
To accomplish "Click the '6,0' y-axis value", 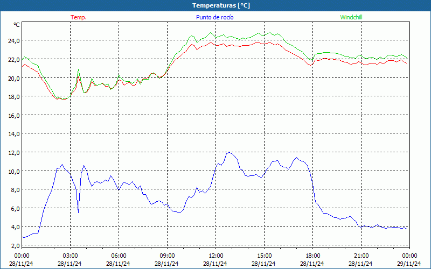I will tap(15, 209).
